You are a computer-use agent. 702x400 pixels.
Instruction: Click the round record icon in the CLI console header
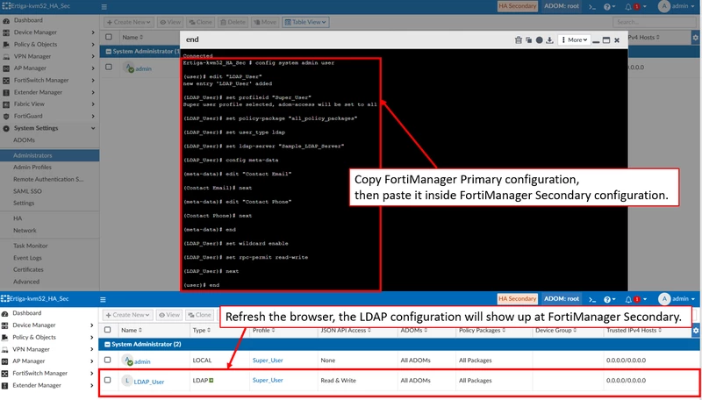(x=539, y=39)
